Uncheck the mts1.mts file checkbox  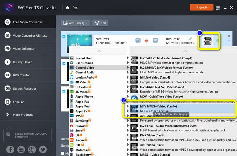63,36
